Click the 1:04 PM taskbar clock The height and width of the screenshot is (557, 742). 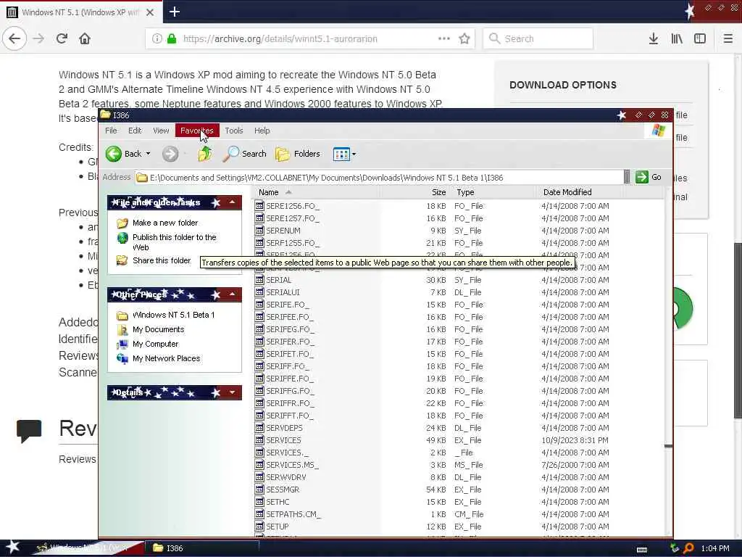(715, 548)
